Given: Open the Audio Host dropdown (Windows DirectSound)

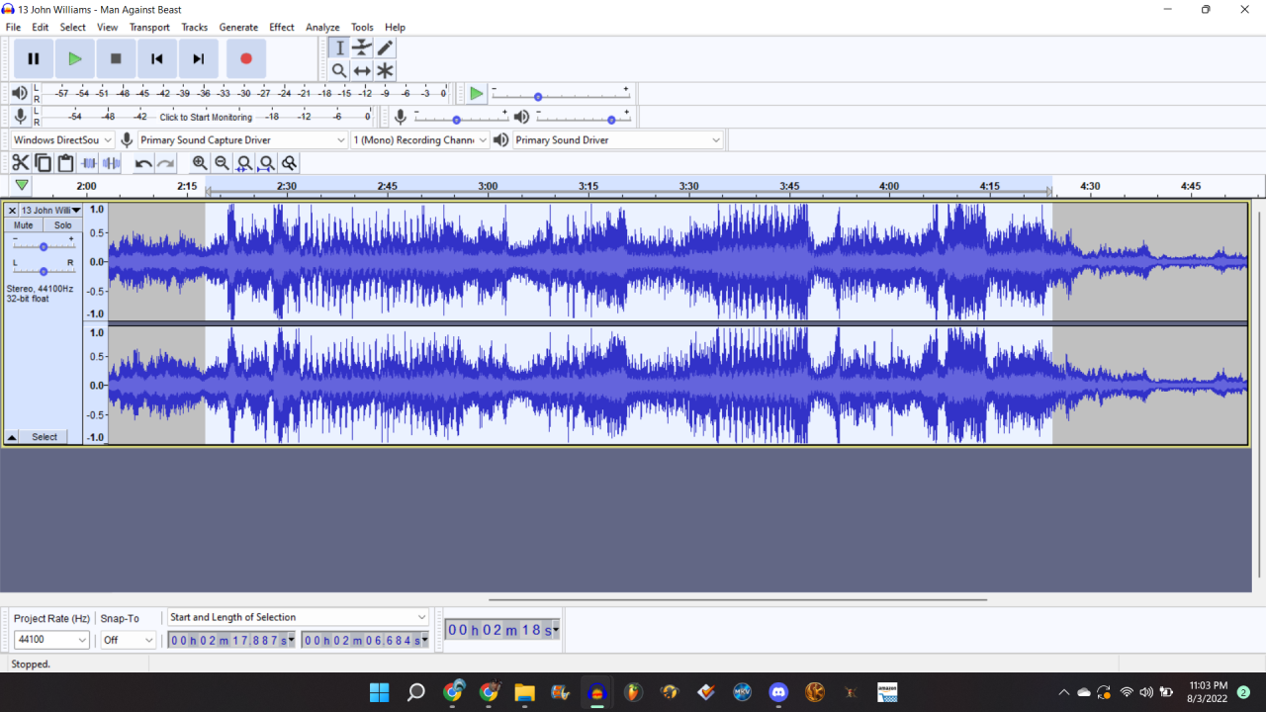Looking at the screenshot, I should pyautogui.click(x=62, y=140).
